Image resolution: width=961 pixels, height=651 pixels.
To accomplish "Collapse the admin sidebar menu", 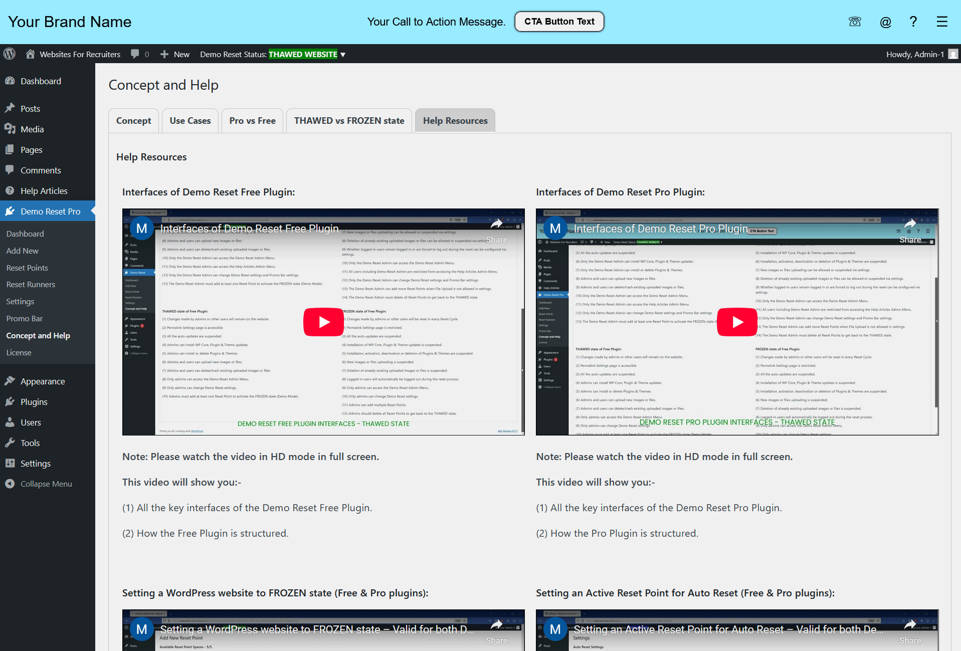I will coord(39,484).
